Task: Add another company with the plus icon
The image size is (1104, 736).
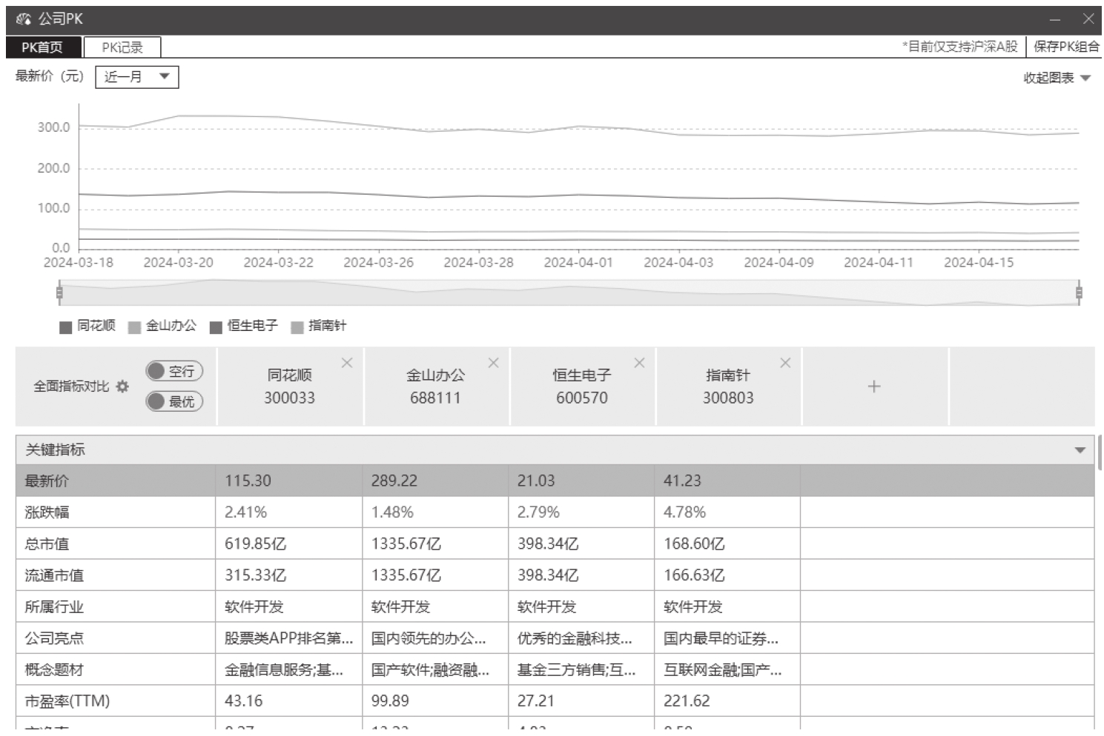Action: (x=874, y=387)
